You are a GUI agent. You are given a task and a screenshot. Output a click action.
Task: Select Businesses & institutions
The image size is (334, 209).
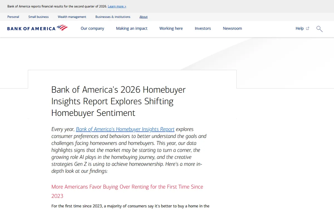coord(113,17)
